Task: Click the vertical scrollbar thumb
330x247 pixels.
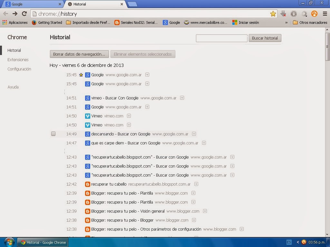Action: (327, 47)
